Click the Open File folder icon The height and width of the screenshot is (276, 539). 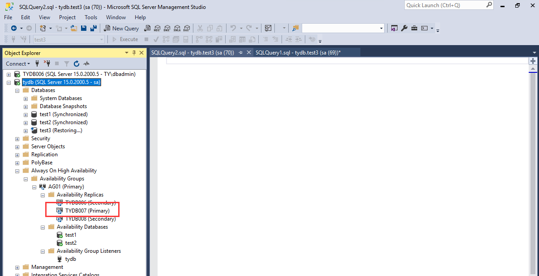(74, 28)
